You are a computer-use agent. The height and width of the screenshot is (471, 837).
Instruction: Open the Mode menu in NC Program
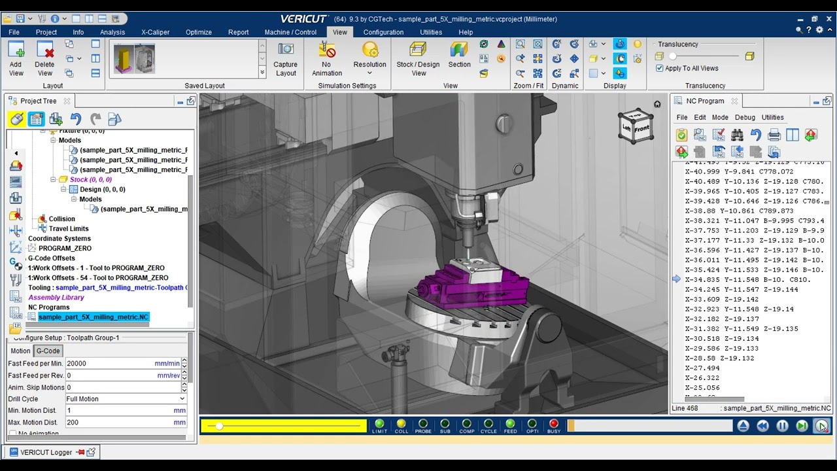720,118
